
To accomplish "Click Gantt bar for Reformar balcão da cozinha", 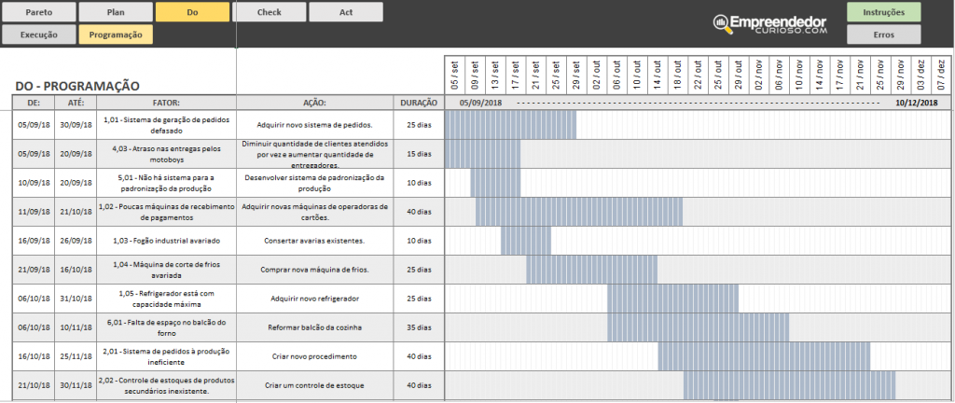I will click(698, 327).
